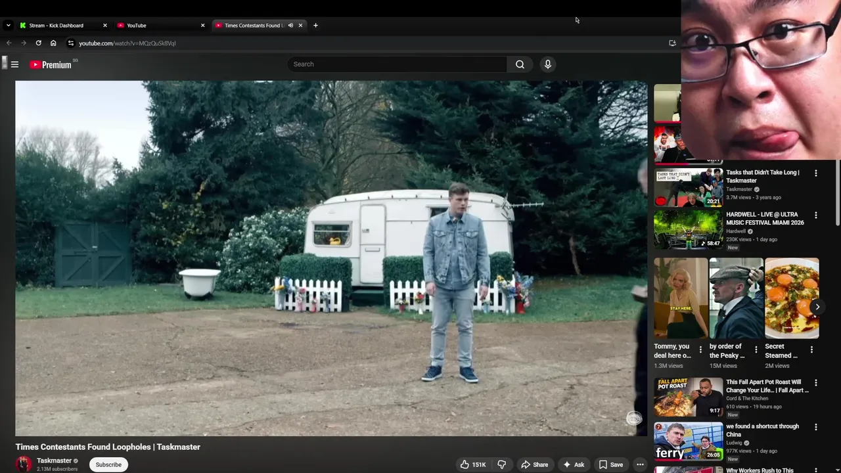The width and height of the screenshot is (841, 473).
Task: Open options for Secret Steamed short
Action: coord(811,349)
